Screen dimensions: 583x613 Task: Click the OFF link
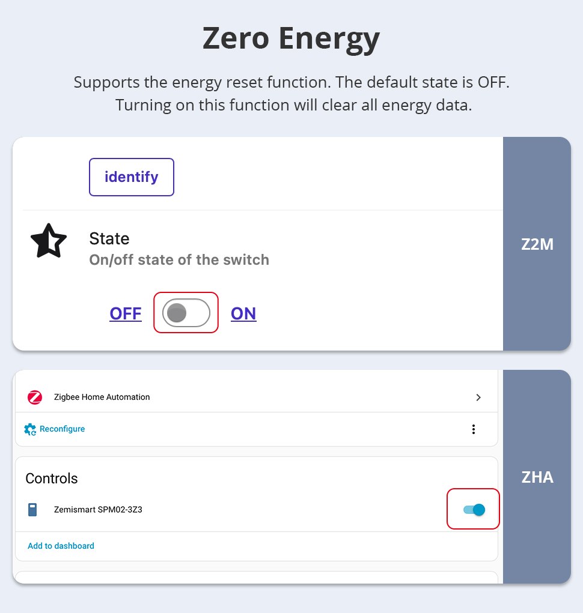tap(126, 313)
